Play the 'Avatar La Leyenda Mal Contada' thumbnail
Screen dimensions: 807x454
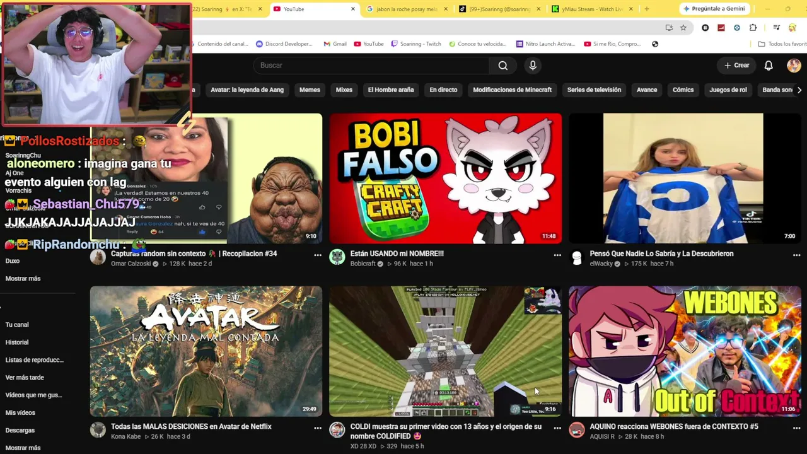pos(206,351)
